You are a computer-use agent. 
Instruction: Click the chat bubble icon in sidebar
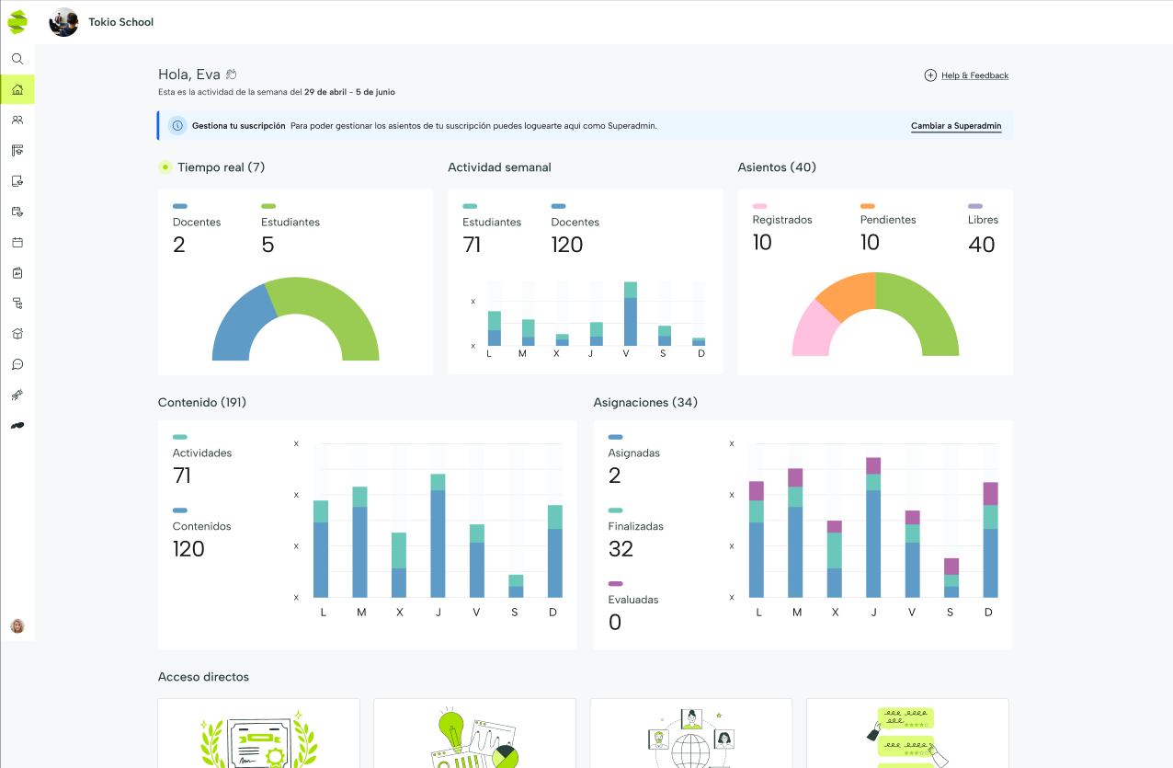click(17, 364)
